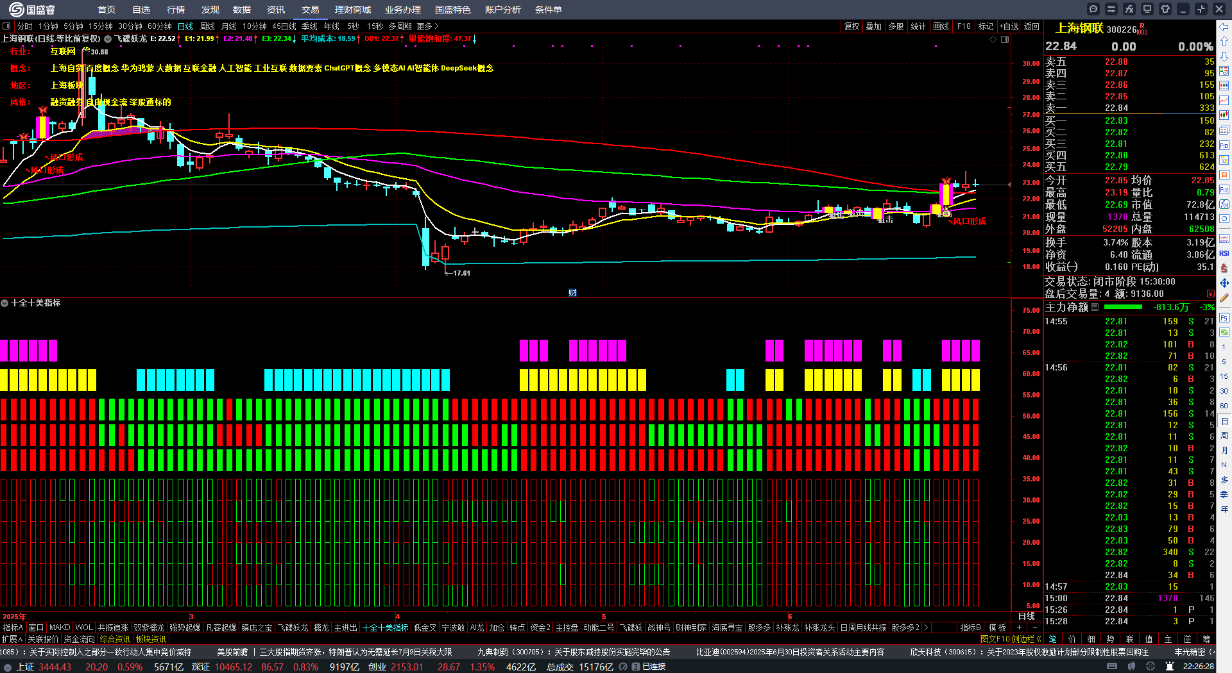Open the message chat icon in title bar

pyautogui.click(x=1093, y=9)
